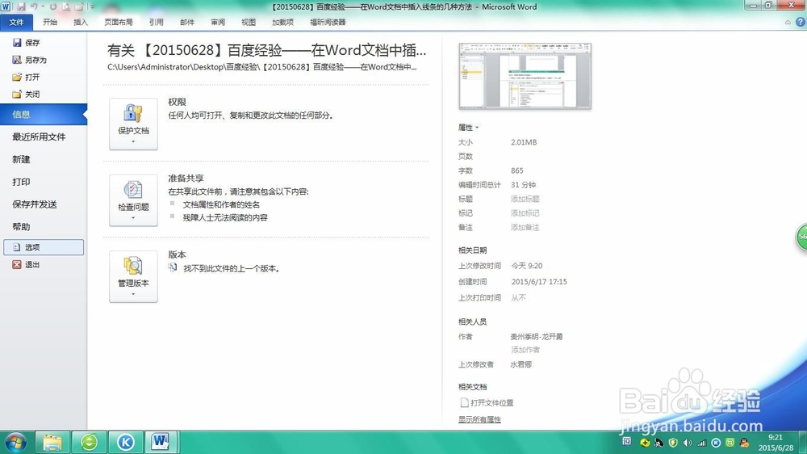Click the document file path under the title

click(262, 67)
